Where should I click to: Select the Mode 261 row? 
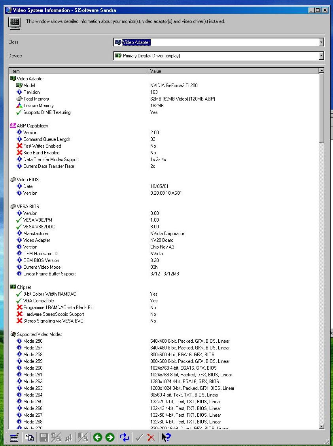(x=164, y=375)
